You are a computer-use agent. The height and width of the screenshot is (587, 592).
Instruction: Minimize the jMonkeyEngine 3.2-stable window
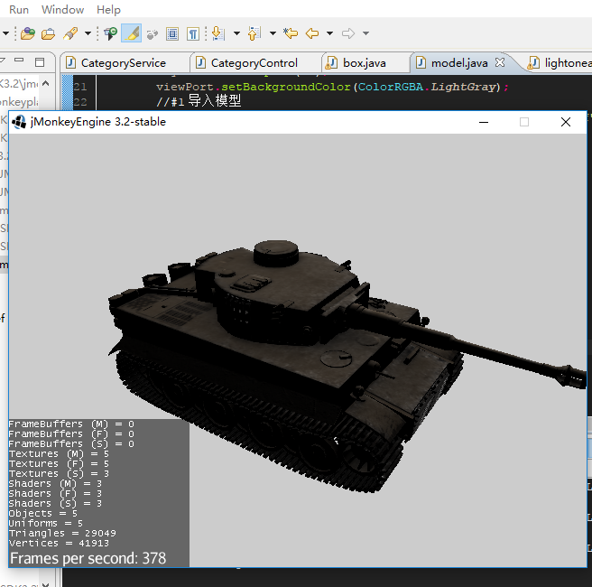484,122
